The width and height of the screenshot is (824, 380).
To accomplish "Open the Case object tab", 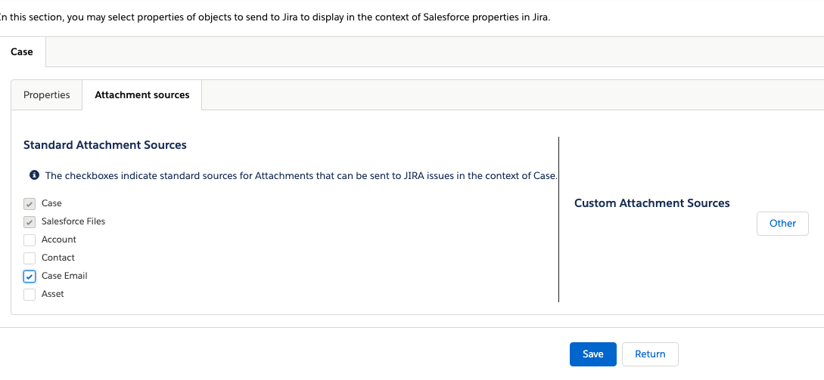I will (22, 52).
